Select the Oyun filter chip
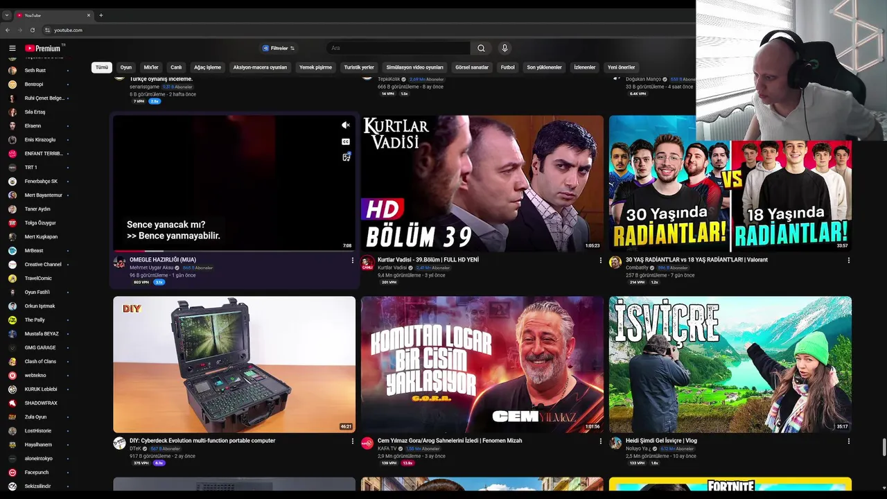 126,67
